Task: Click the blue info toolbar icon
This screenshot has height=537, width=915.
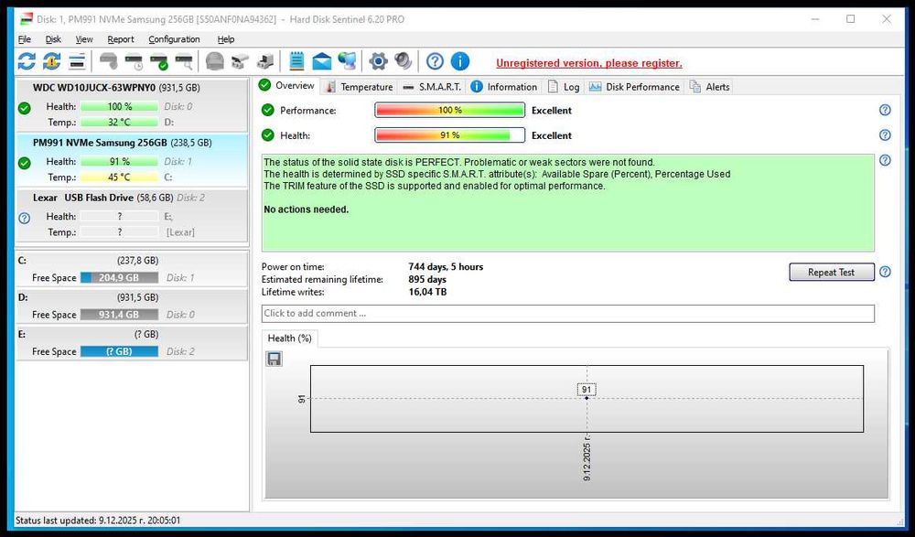Action: point(460,61)
